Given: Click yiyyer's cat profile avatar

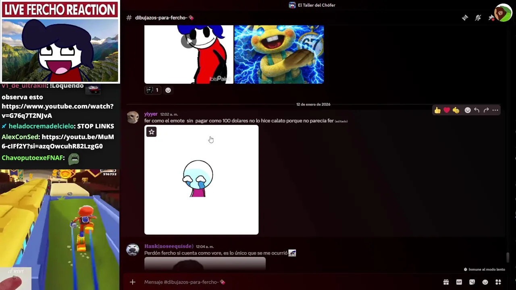Looking at the screenshot, I should pos(133,117).
